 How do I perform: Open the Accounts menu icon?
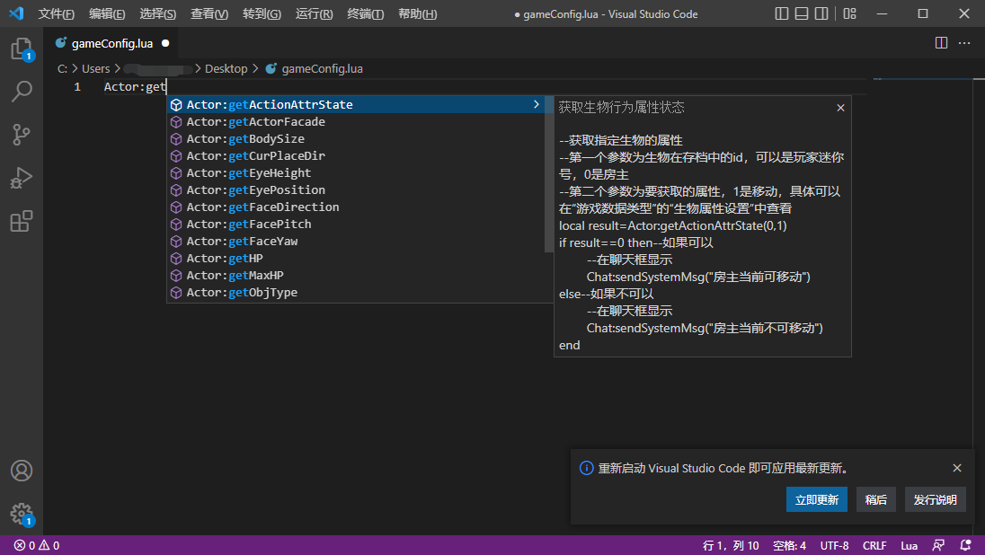22,471
